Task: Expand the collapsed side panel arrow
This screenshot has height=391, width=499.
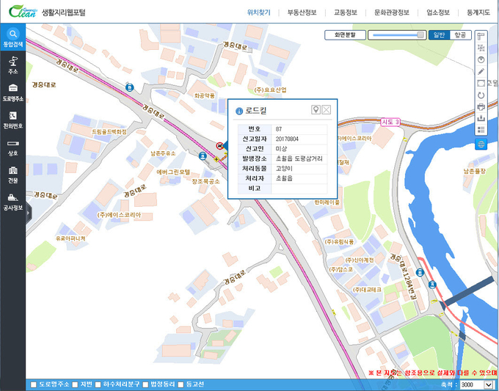Action: [x=29, y=213]
